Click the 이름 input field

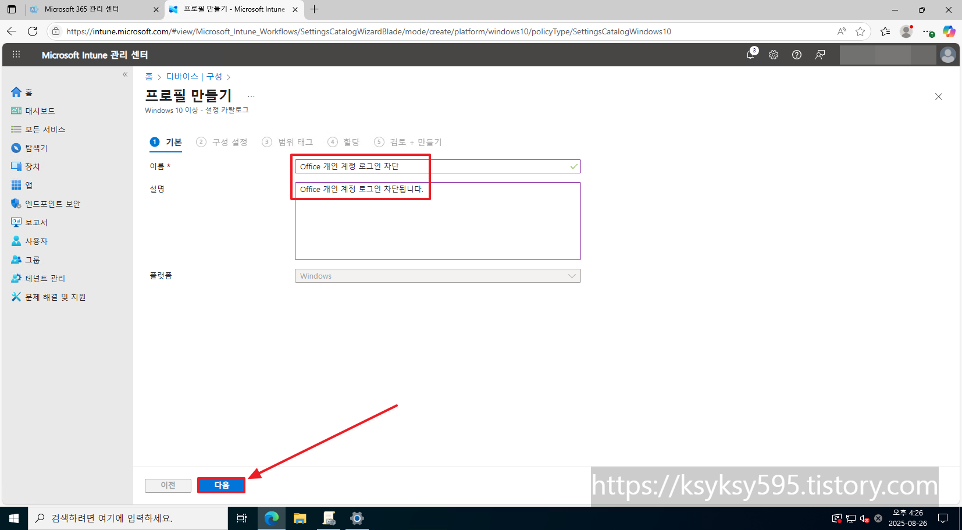tap(437, 166)
